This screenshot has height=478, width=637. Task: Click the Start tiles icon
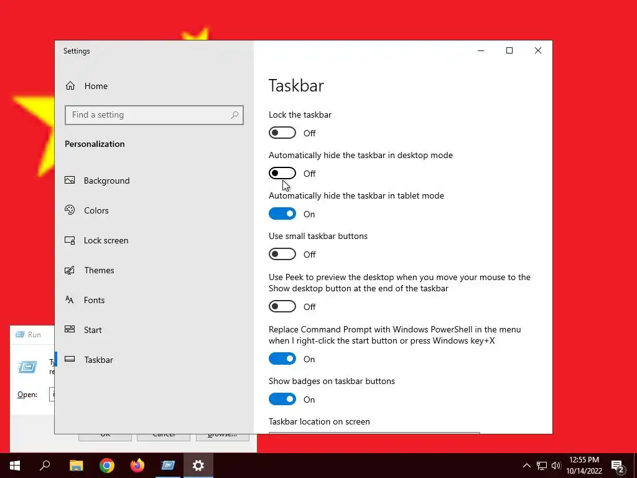click(x=70, y=329)
